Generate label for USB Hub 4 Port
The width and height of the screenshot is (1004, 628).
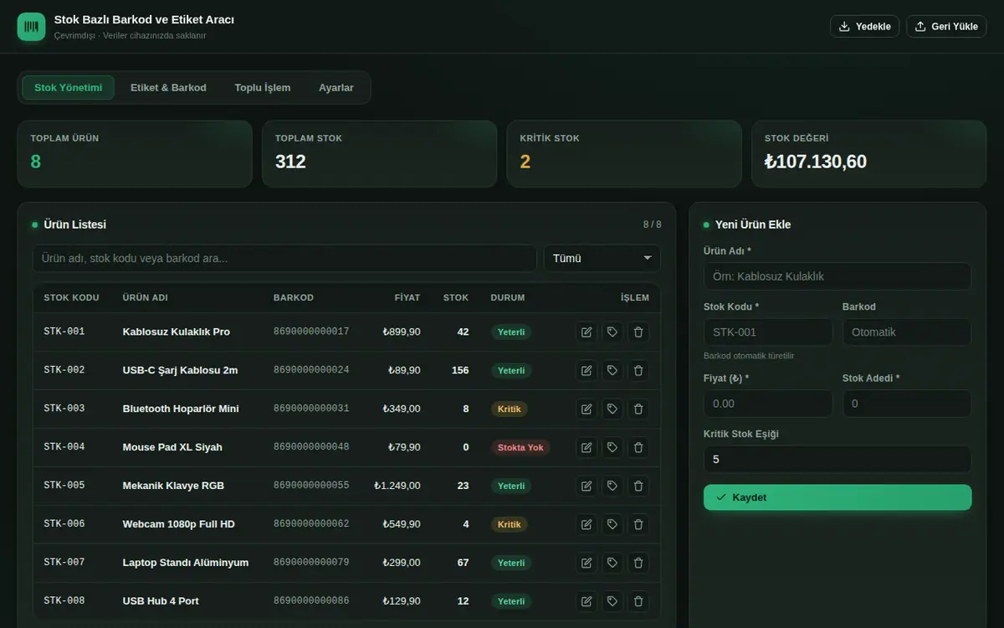coord(612,601)
